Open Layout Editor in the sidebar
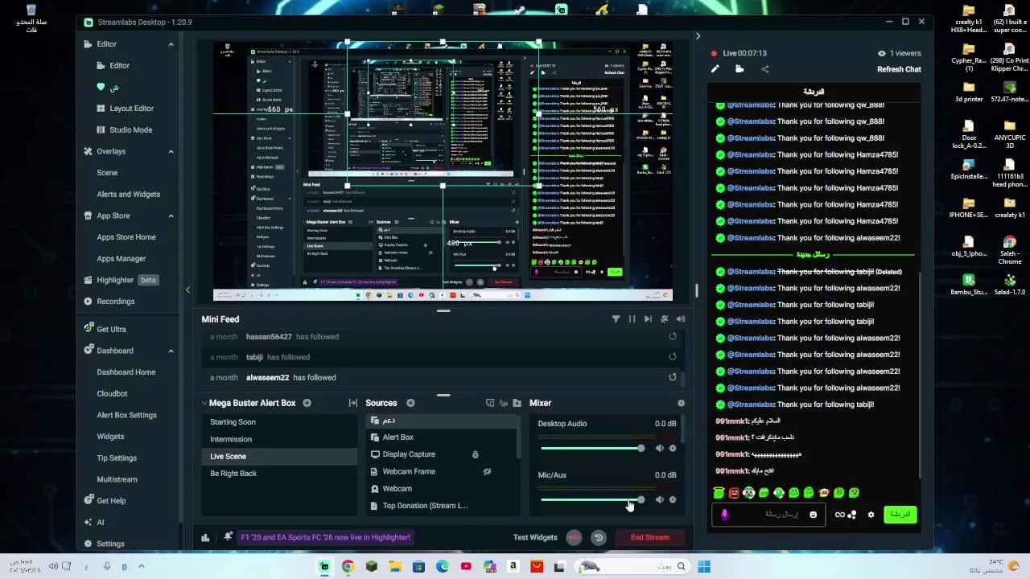1030x579 pixels. coord(131,109)
